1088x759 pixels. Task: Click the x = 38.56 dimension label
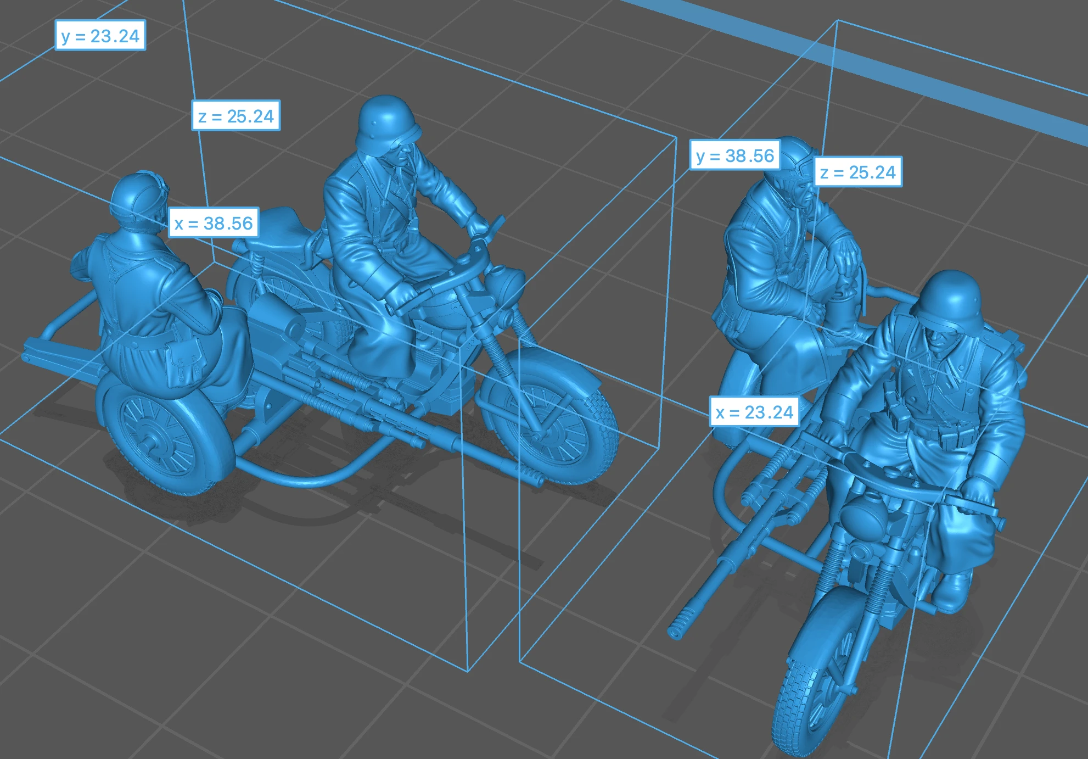(214, 222)
